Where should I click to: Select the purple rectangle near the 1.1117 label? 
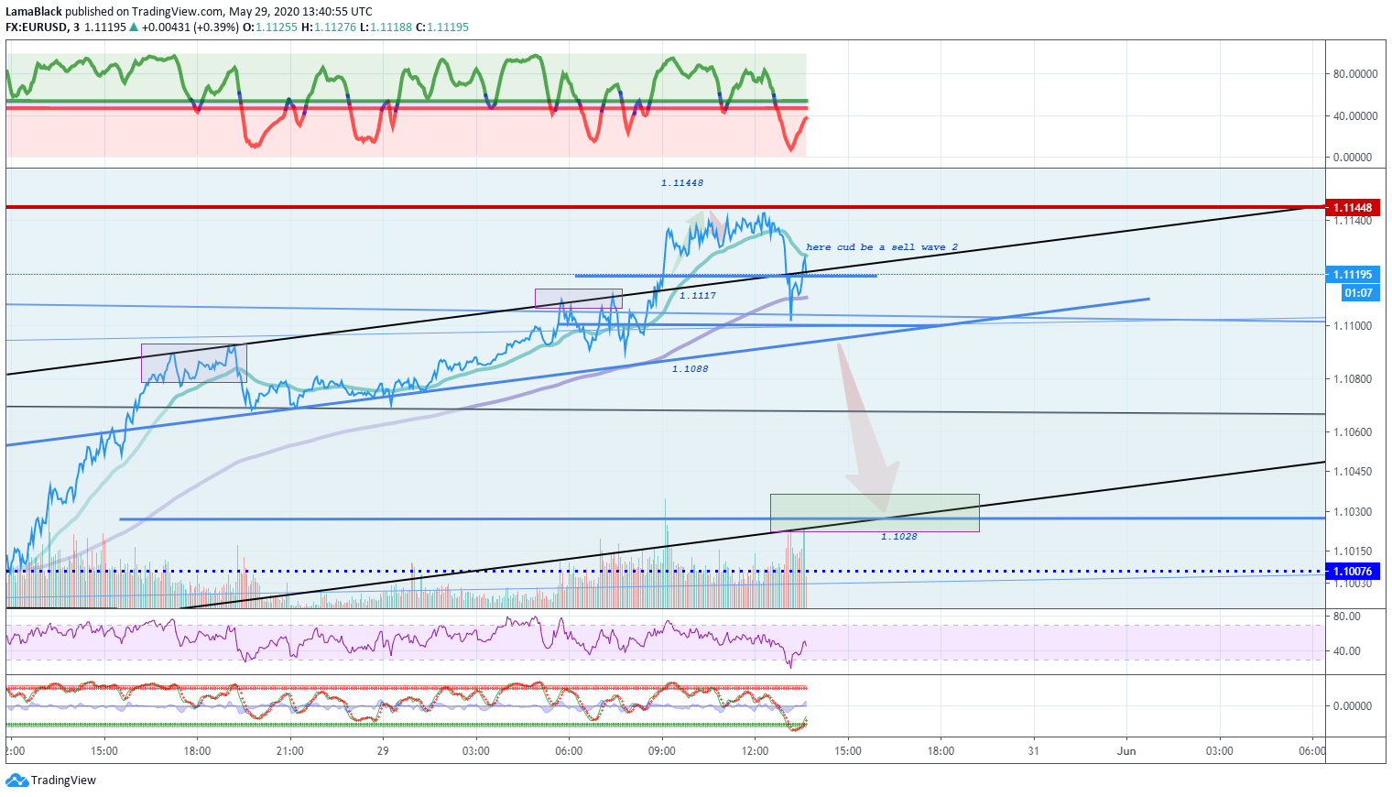point(579,299)
